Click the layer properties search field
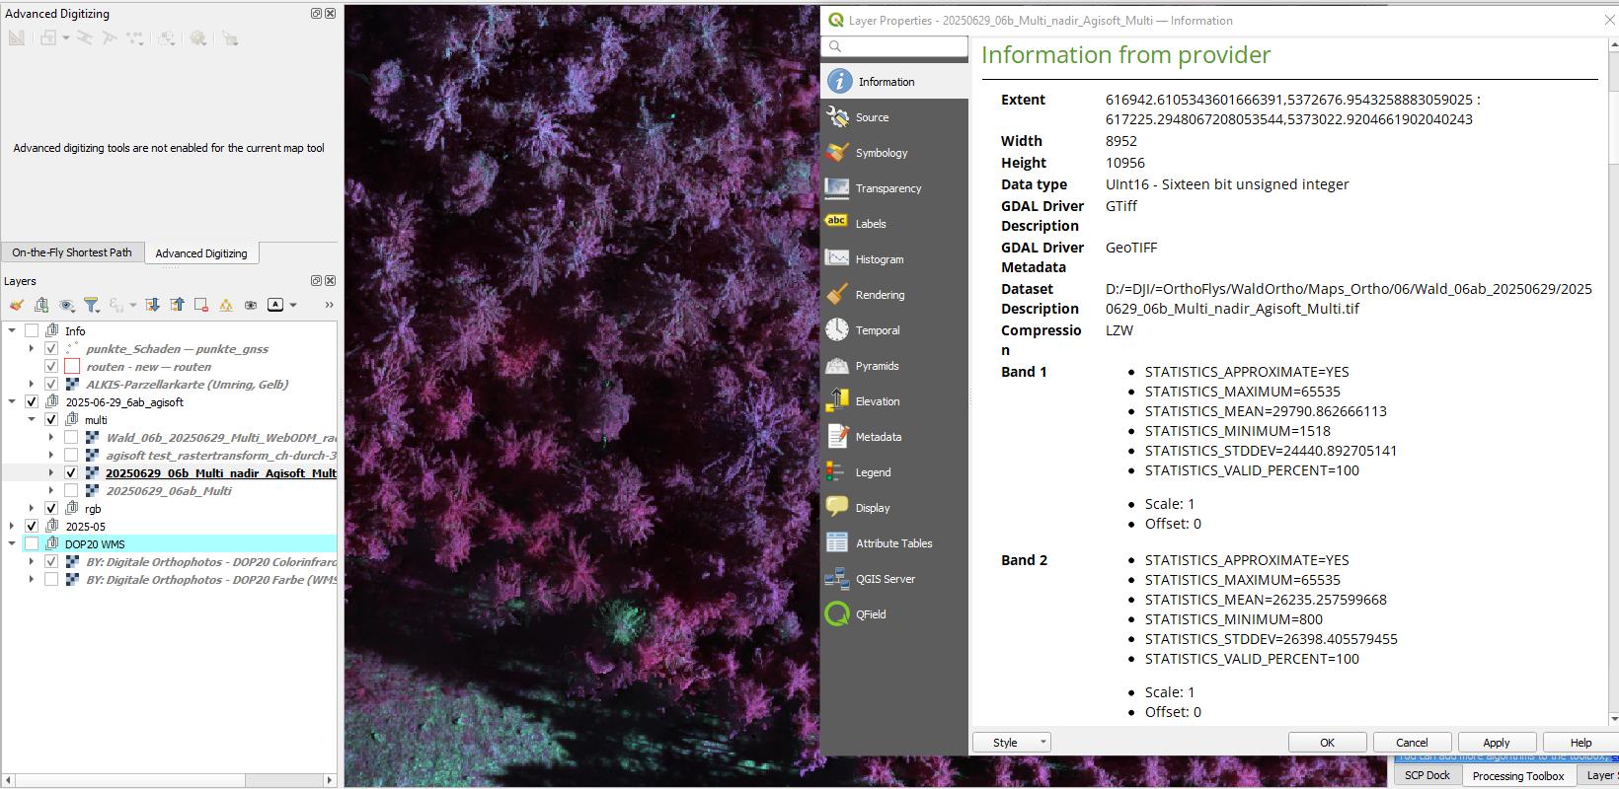Viewport: 1619px width, 789px height. tap(894, 46)
